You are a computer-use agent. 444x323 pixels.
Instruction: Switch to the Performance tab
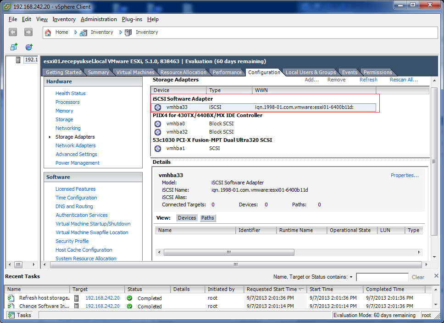click(227, 72)
